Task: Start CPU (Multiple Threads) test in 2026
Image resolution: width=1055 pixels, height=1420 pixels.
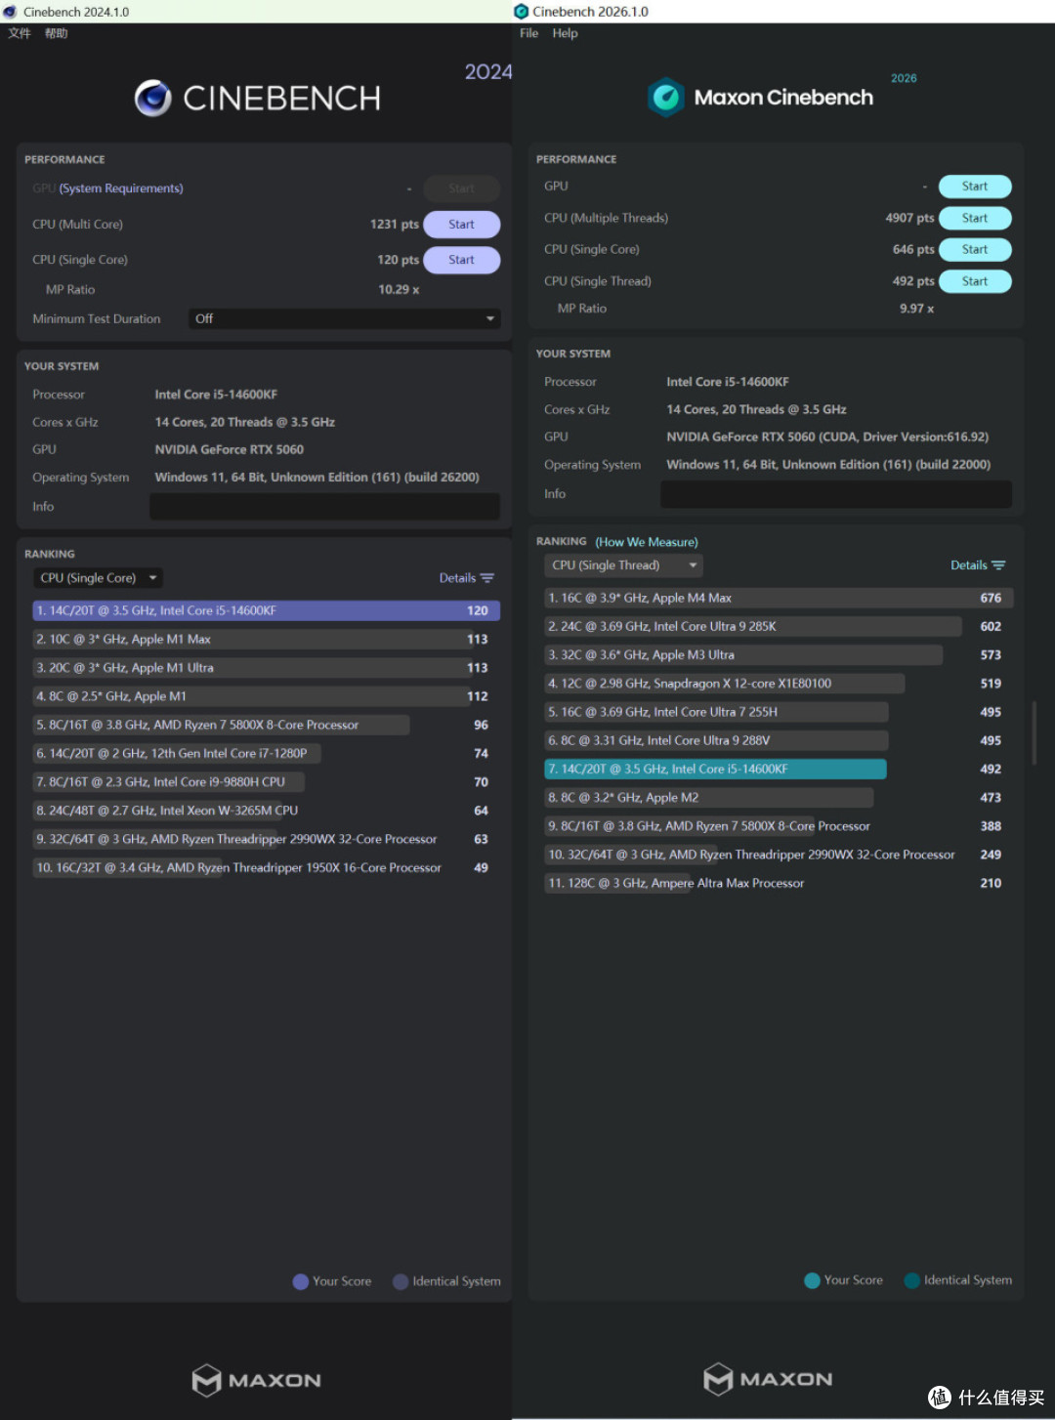Action: (x=975, y=219)
